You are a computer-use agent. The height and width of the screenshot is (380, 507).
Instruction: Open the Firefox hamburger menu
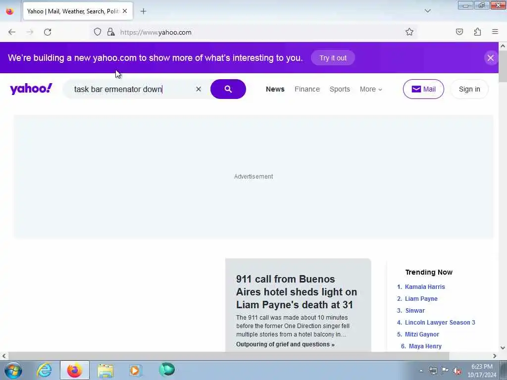tap(495, 32)
